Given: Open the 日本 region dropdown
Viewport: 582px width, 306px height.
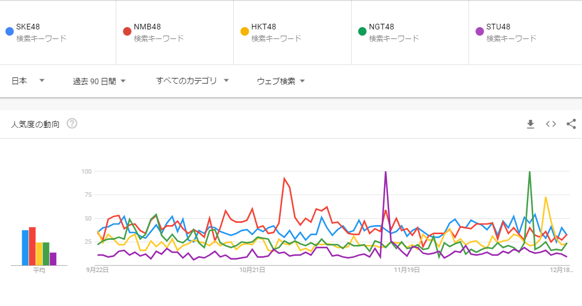Looking at the screenshot, I should [28, 81].
